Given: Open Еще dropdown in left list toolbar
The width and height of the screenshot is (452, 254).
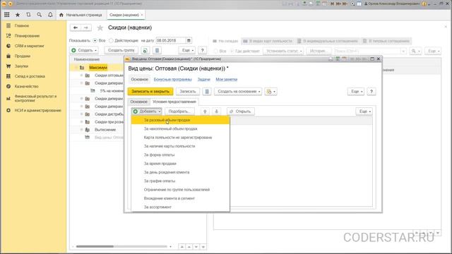Looking at the screenshot, I should click(186, 50).
